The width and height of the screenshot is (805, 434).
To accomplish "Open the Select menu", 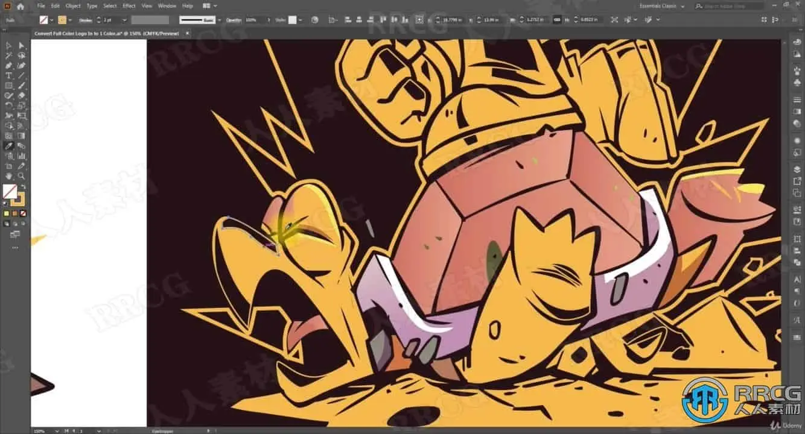I will (110, 6).
